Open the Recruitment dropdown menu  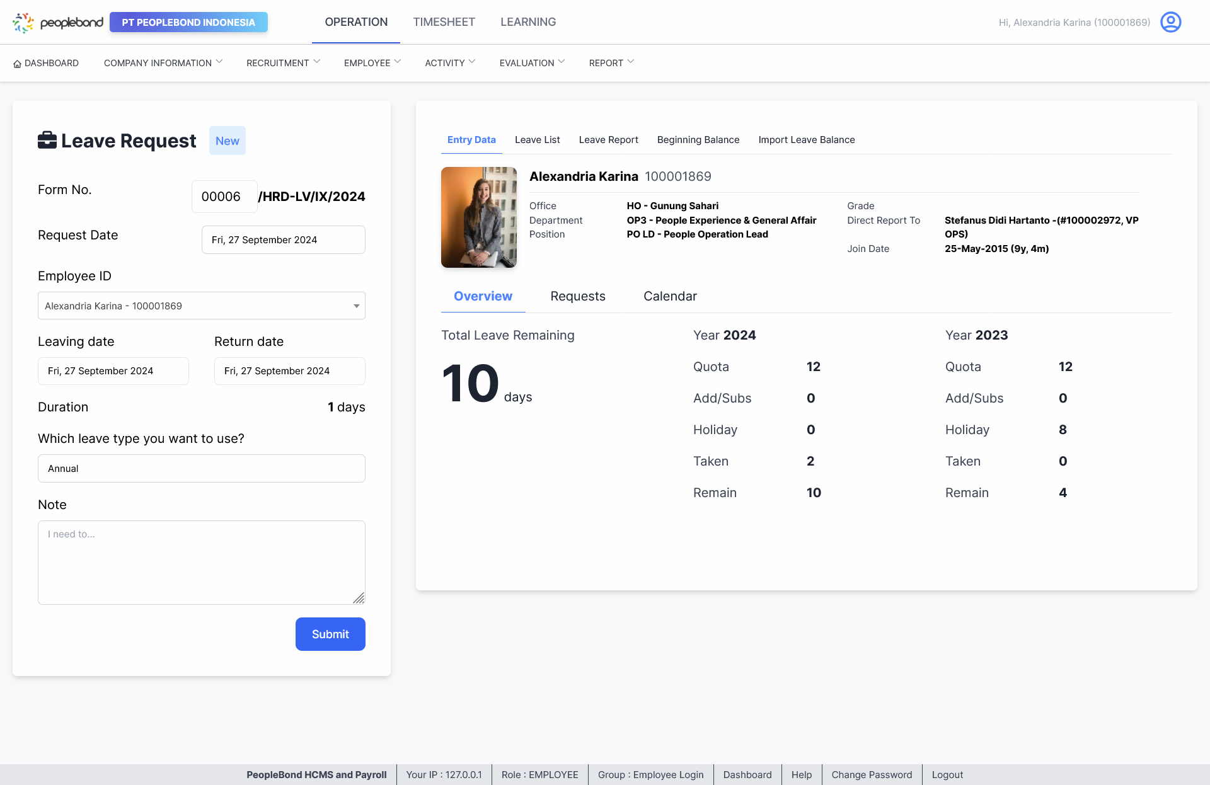tap(283, 63)
